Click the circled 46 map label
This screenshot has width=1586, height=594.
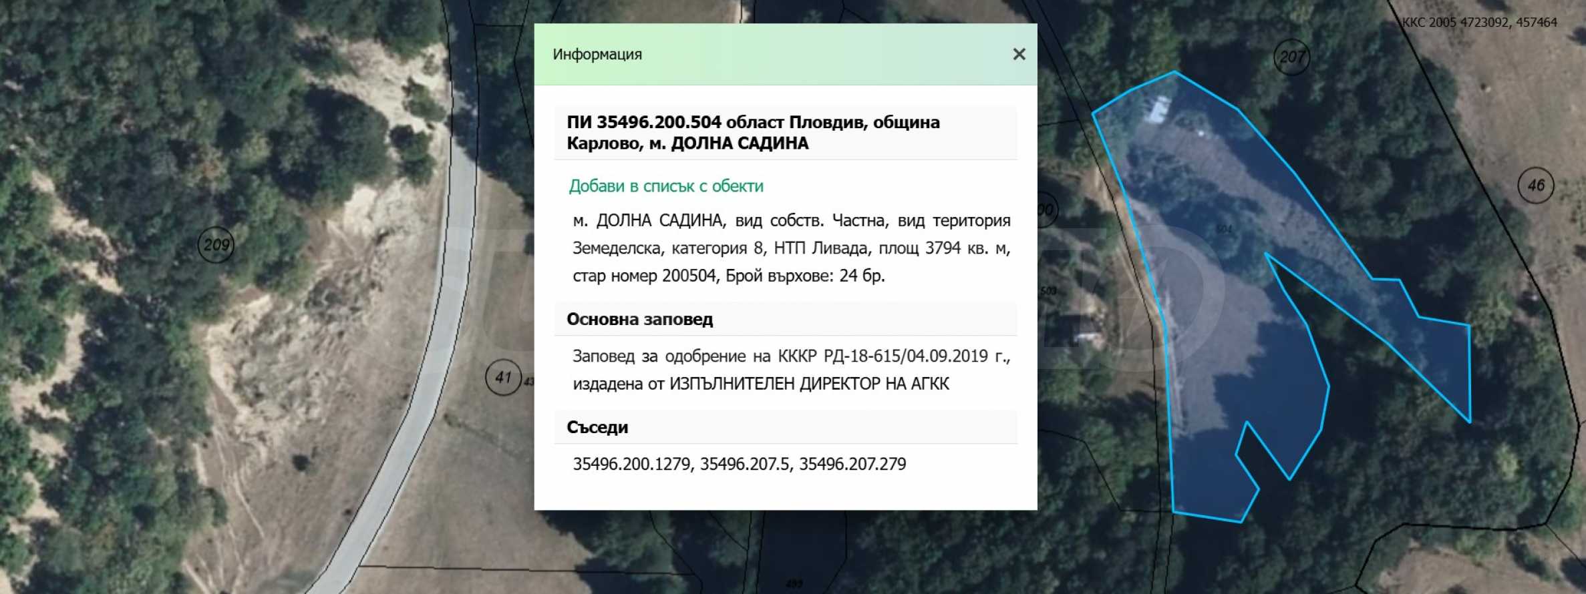[1535, 186]
